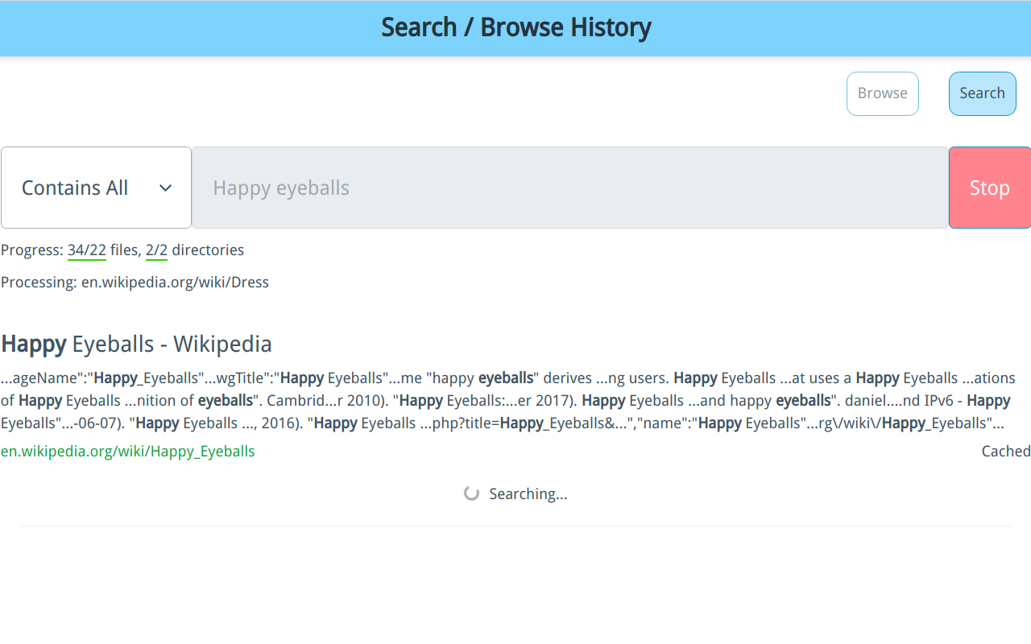Click the horizontal divider below Searching
The image size is (1031, 644).
[x=515, y=526]
